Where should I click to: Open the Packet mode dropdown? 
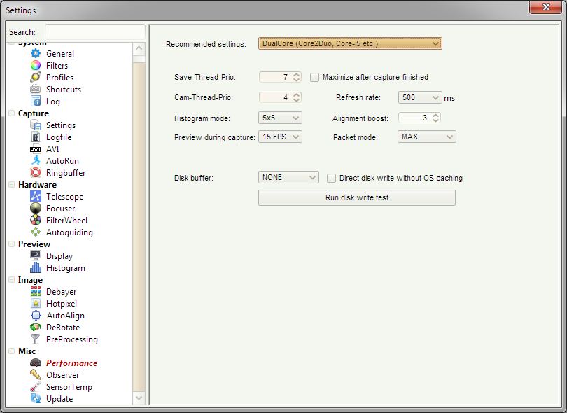click(x=427, y=136)
